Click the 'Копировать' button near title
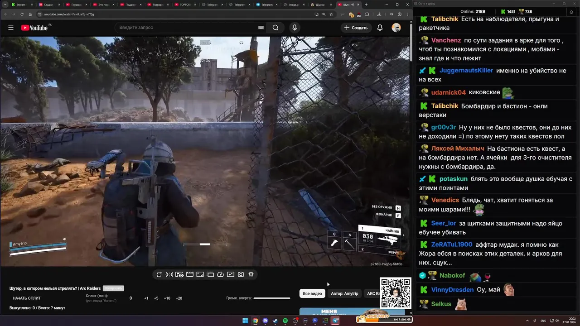 tap(113, 288)
